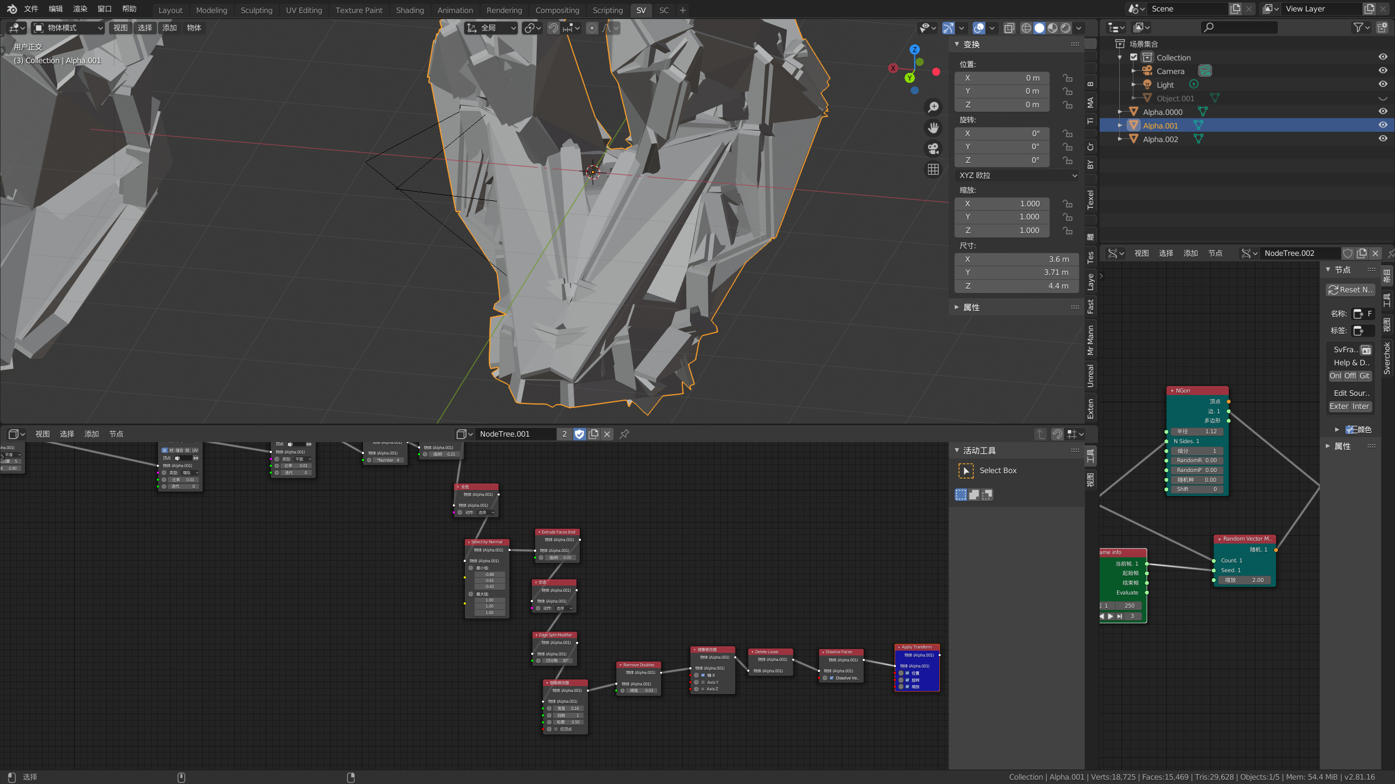1395x784 pixels.
Task: Click the Blender logo icon
Action: [x=11, y=9]
